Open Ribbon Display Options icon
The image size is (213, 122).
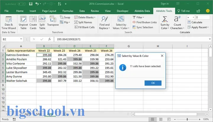(x=178, y=4)
